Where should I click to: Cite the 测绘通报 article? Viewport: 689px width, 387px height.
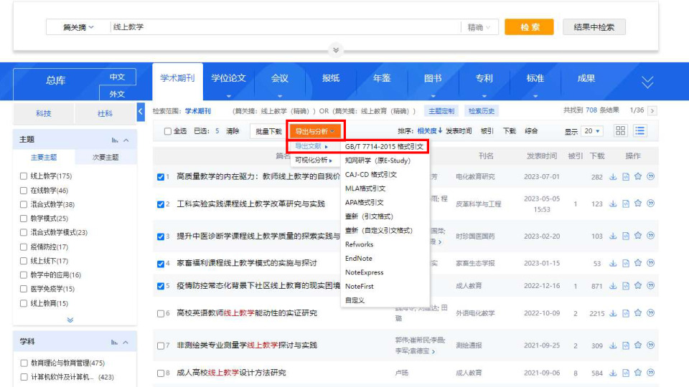tap(651, 345)
